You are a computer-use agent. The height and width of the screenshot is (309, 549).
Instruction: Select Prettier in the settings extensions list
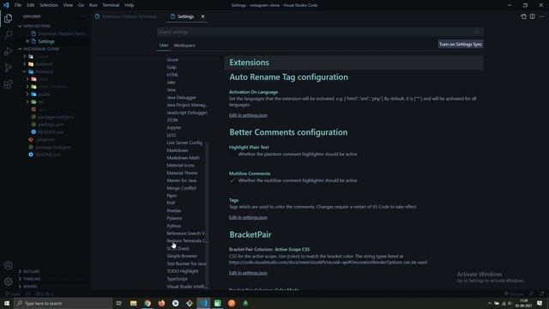click(173, 210)
